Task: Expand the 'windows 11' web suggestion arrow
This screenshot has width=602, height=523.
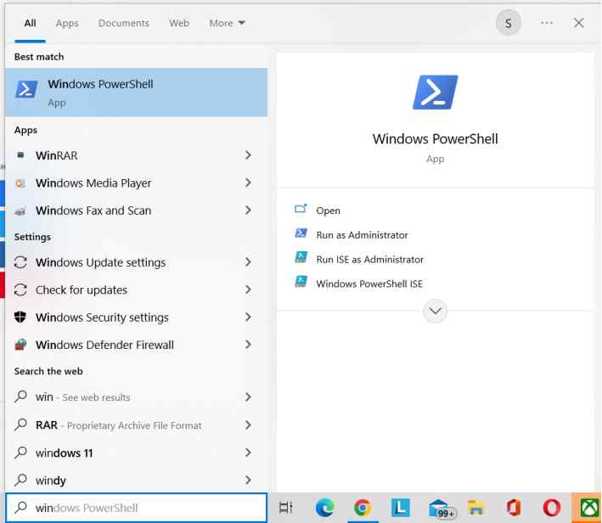Action: click(x=248, y=453)
